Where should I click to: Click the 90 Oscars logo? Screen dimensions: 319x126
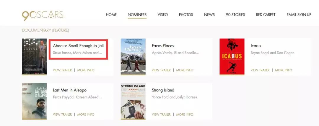43,15
